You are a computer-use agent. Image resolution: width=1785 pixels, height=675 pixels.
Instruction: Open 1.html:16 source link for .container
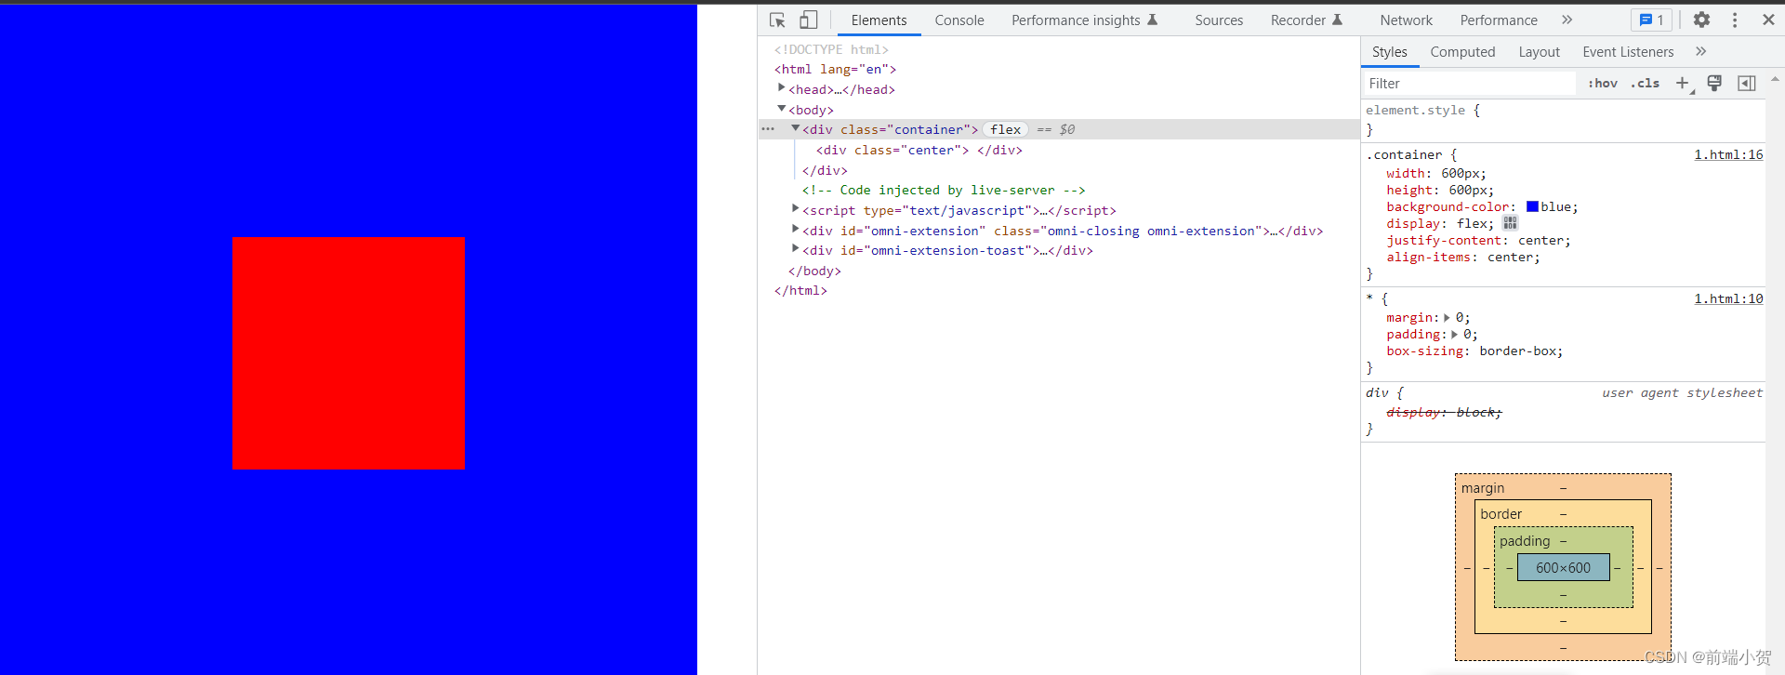(x=1728, y=154)
